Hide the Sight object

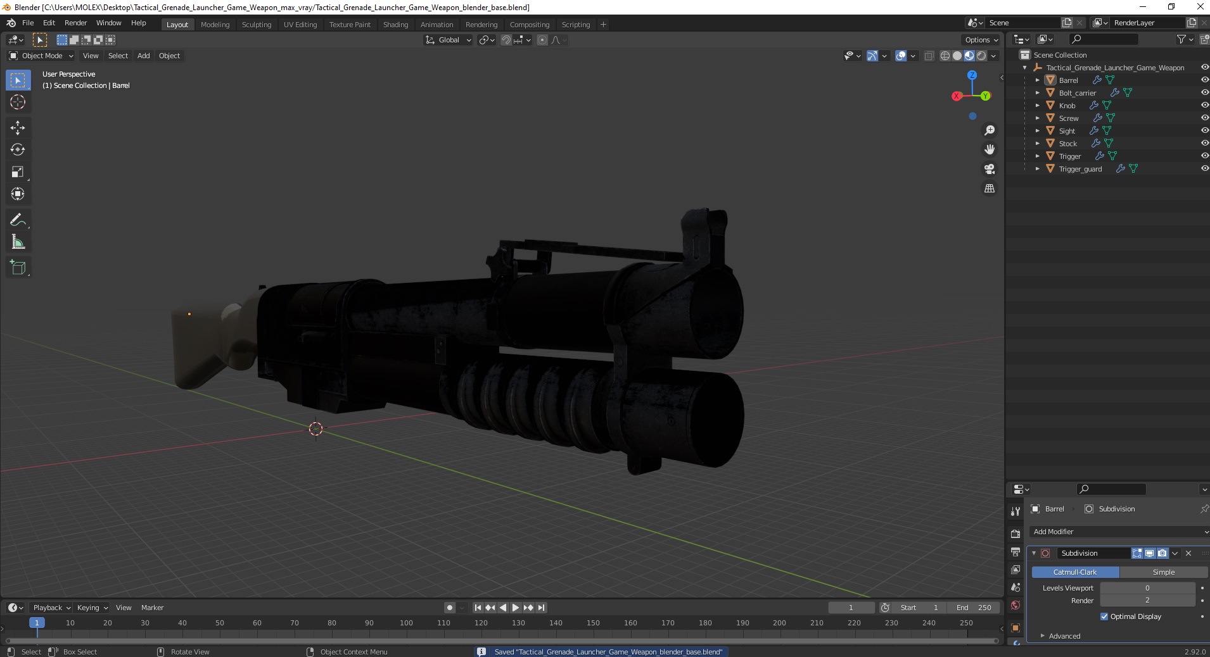coord(1204,130)
